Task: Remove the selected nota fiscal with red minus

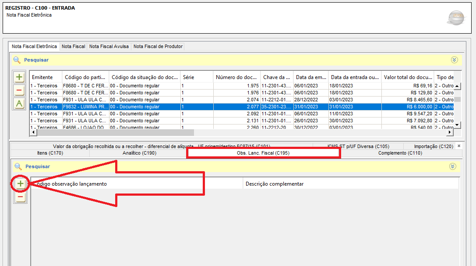Action: (x=19, y=91)
